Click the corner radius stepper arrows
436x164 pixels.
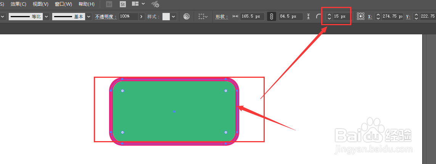(329, 17)
